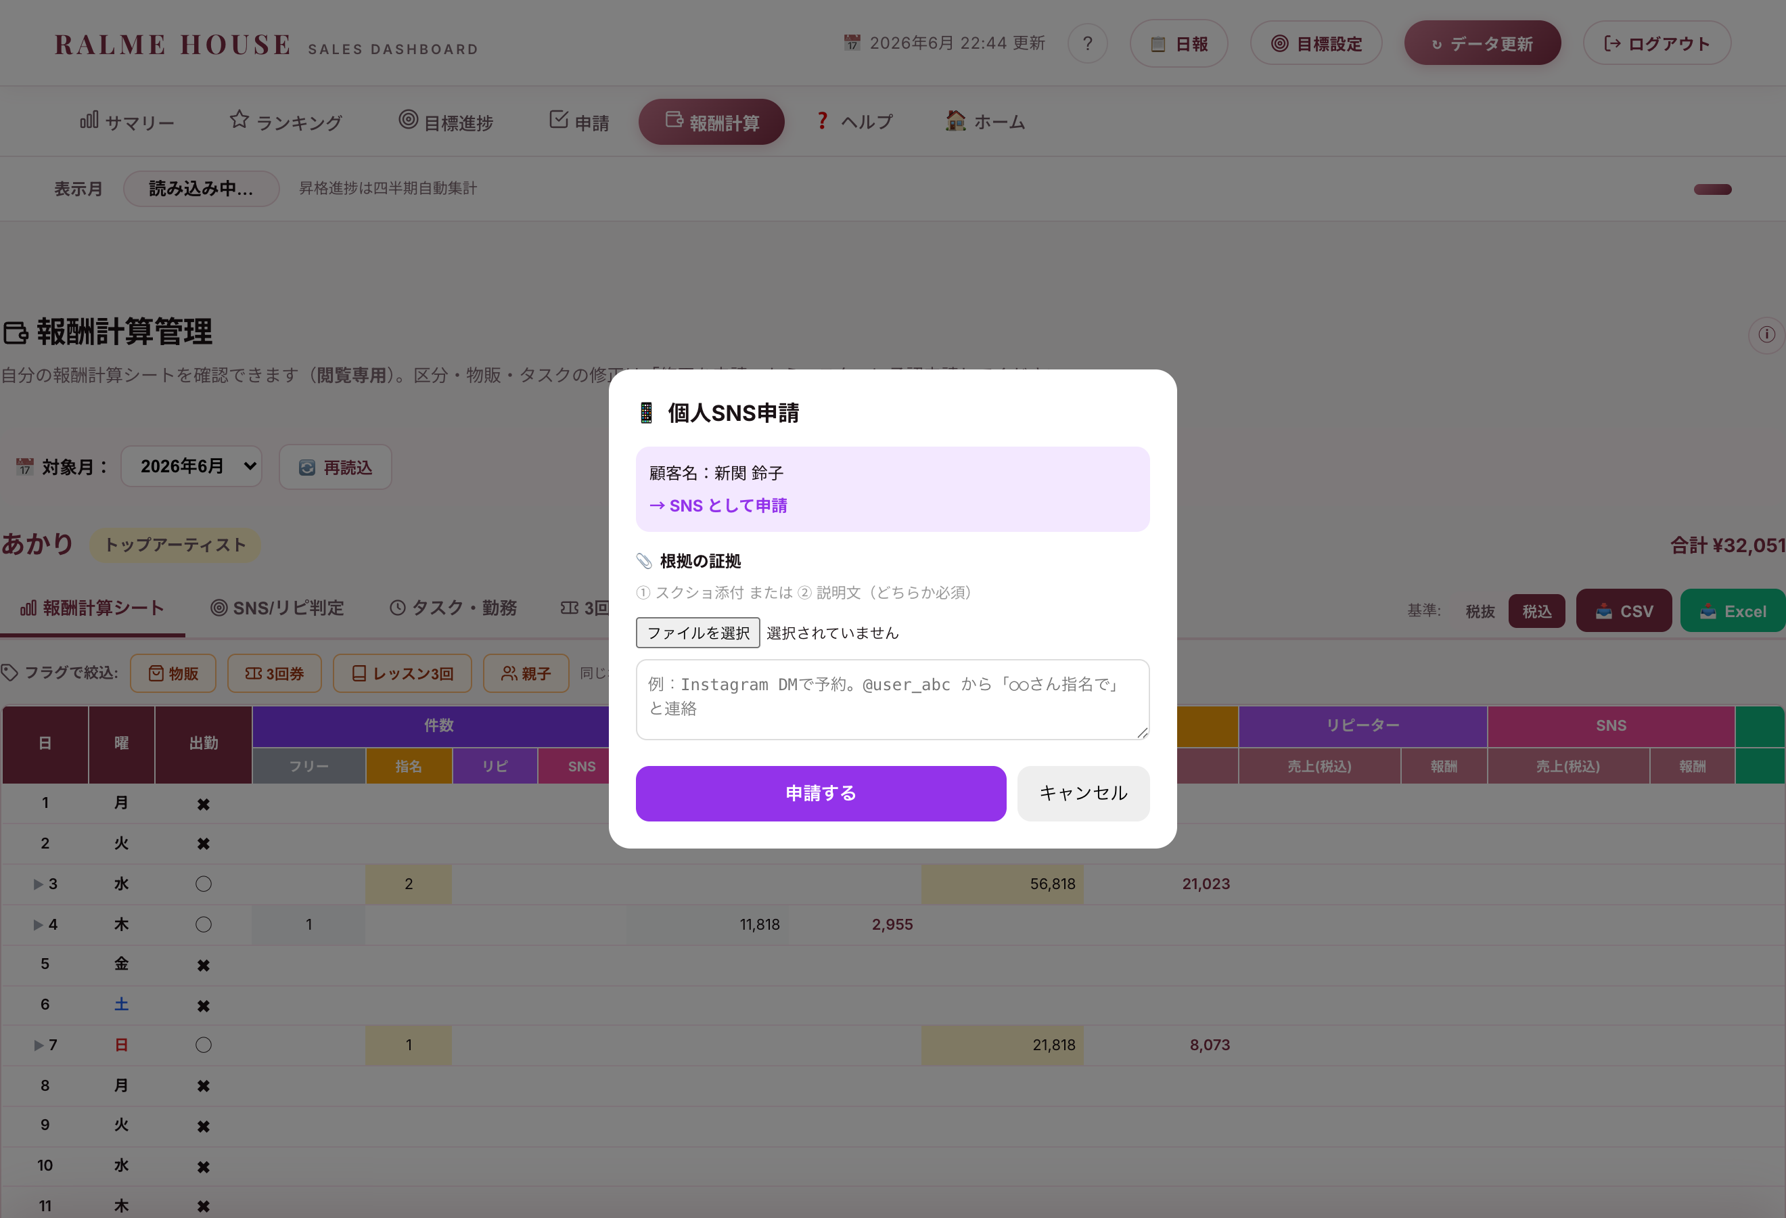
Task: Expand the day 7 row triangle
Action: point(38,1045)
